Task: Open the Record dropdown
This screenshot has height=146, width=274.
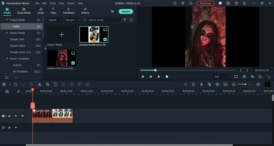Action: (73, 20)
